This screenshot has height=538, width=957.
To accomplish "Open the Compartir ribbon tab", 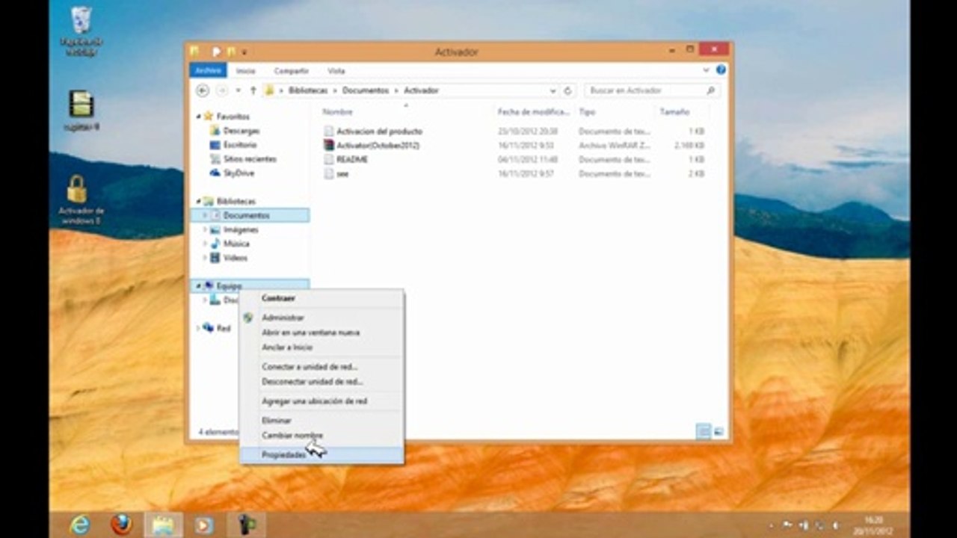I will [292, 71].
